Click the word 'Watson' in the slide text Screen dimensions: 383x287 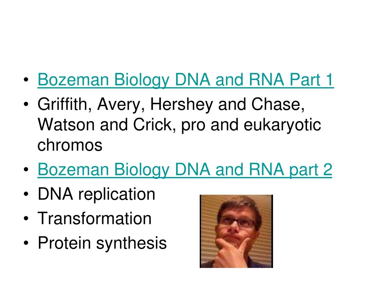pos(66,125)
